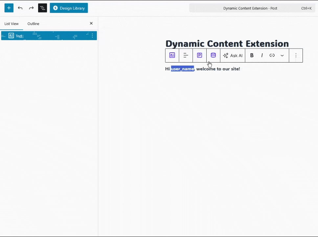Open options for Text block in List View
318x237 pixels.
(x=92, y=36)
